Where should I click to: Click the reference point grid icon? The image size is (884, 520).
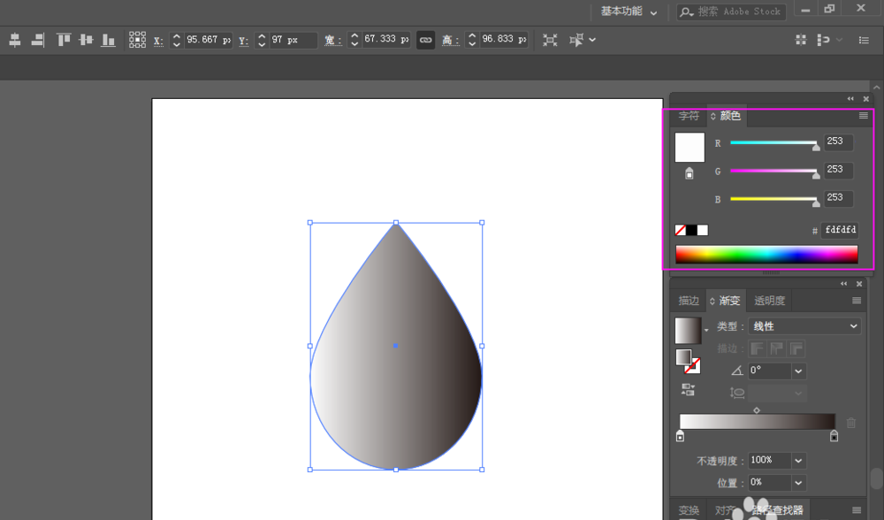click(x=137, y=40)
